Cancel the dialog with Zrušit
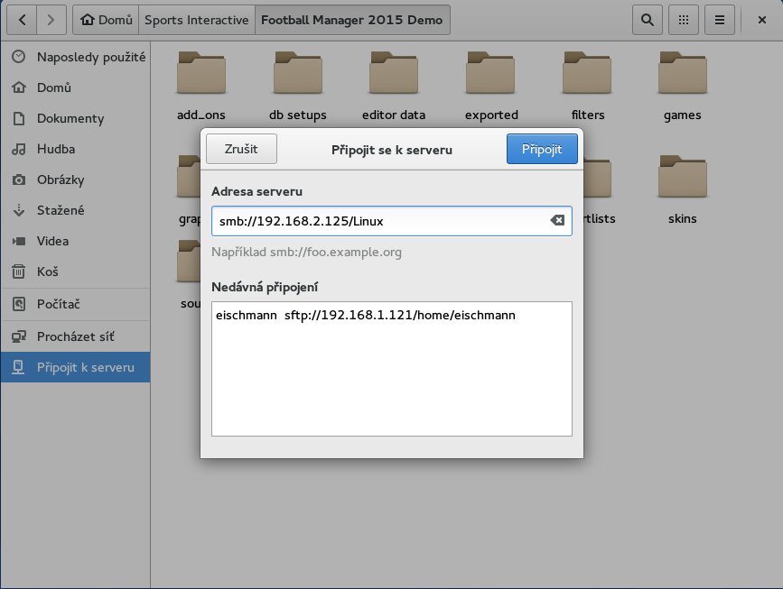The width and height of the screenshot is (783, 589). [x=241, y=149]
